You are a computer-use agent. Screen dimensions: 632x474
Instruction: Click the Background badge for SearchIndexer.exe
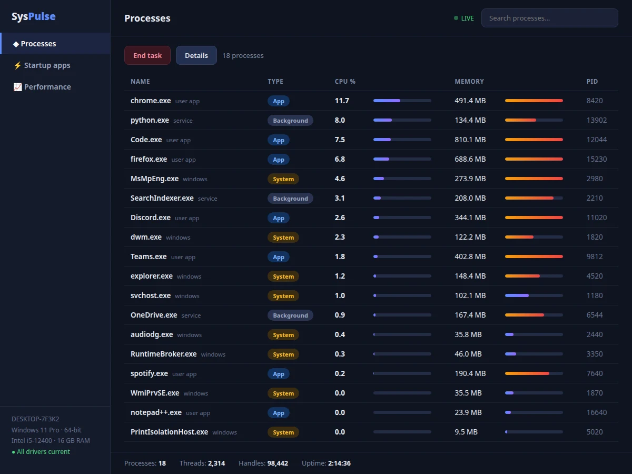(290, 199)
